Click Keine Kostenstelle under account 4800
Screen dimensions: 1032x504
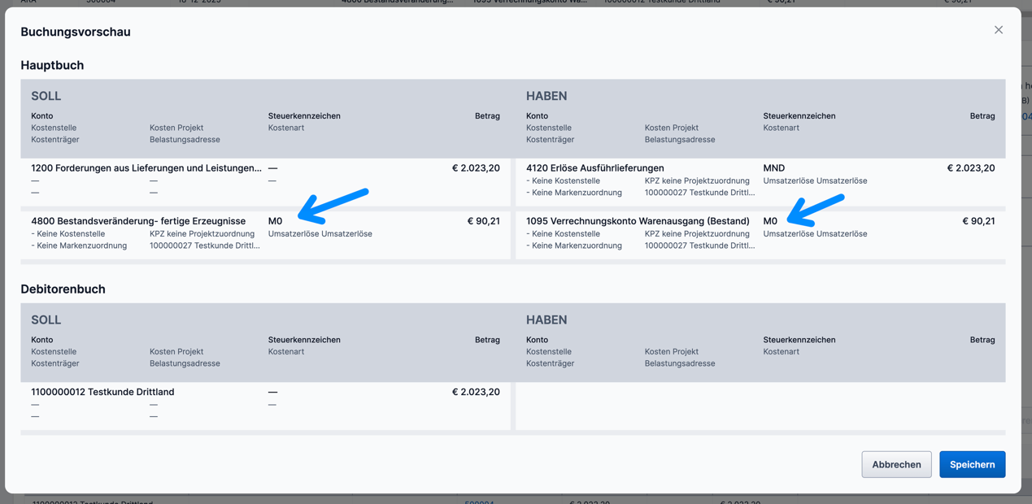coord(68,233)
